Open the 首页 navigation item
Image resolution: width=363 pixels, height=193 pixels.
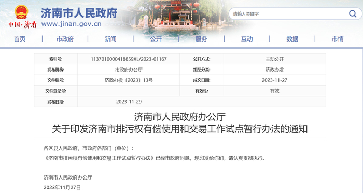click(20, 39)
